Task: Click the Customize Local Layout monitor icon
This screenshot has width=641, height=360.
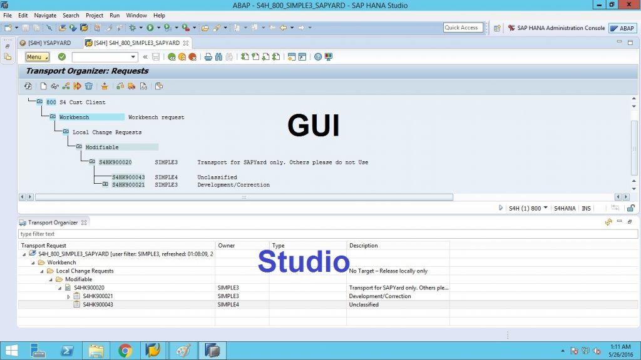Action: pos(328,57)
